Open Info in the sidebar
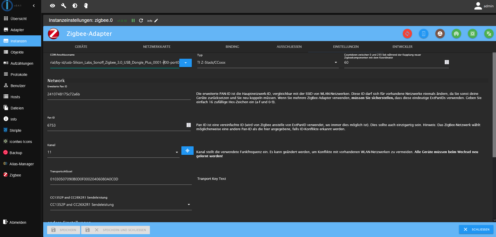 click(x=21, y=119)
